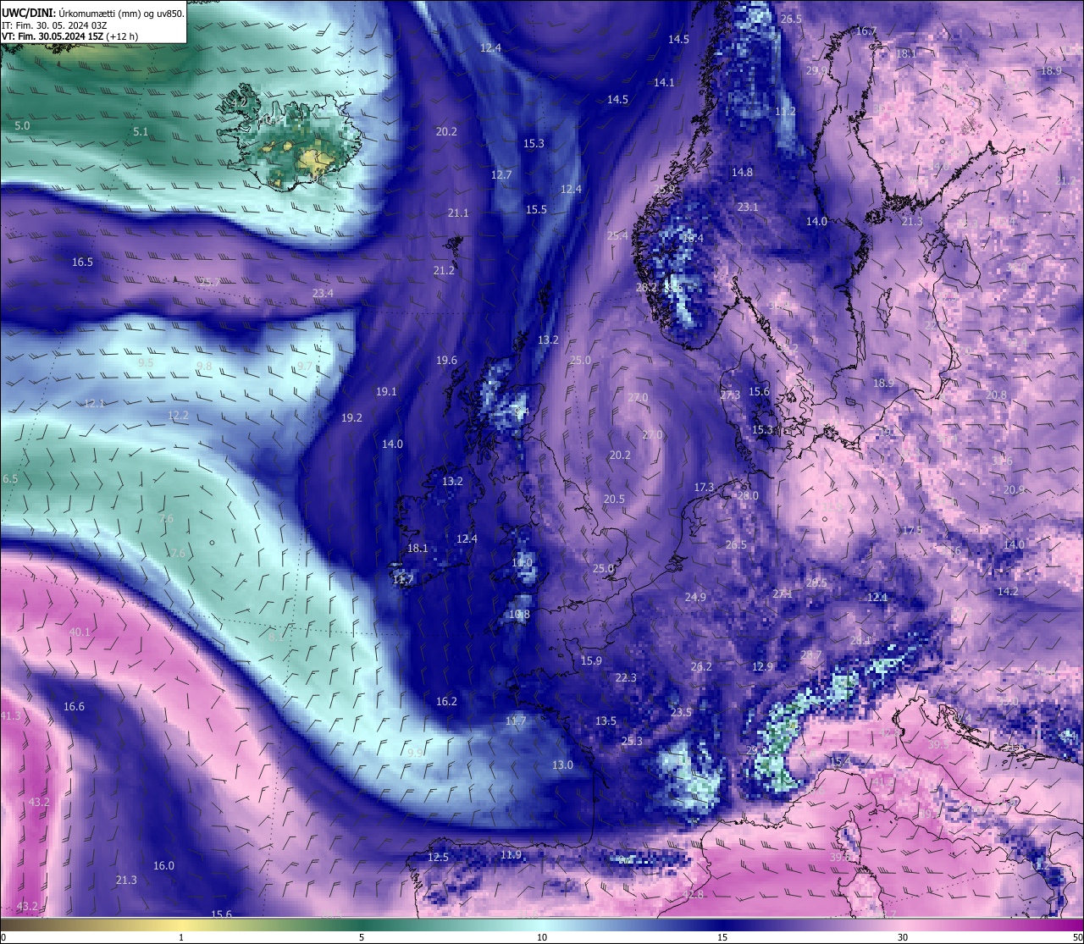
Task: Click the 13.5 value label
Action: pyautogui.click(x=606, y=721)
